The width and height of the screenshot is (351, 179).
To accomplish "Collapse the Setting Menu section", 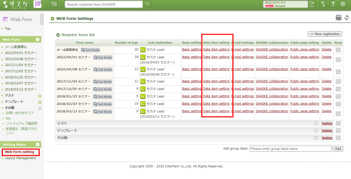I will click(x=38, y=145).
